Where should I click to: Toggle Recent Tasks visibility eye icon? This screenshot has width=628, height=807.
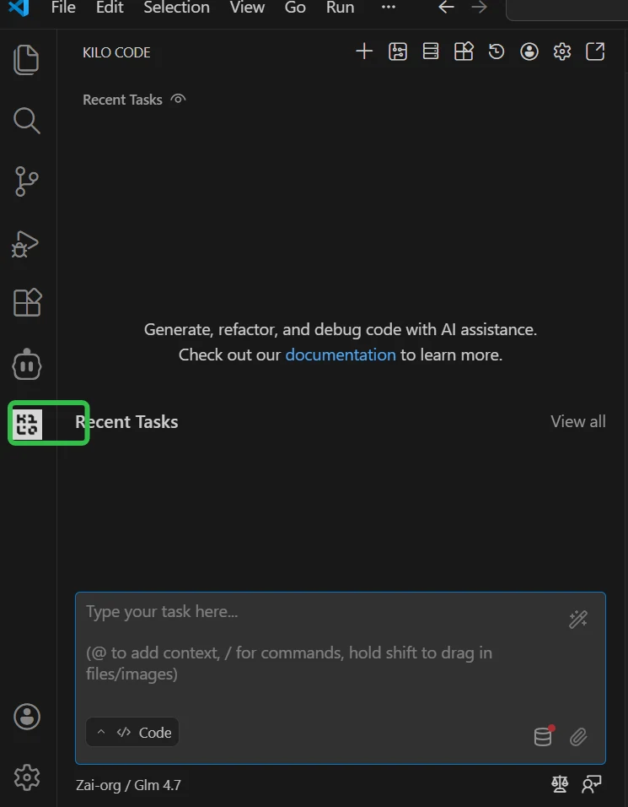[x=178, y=99]
